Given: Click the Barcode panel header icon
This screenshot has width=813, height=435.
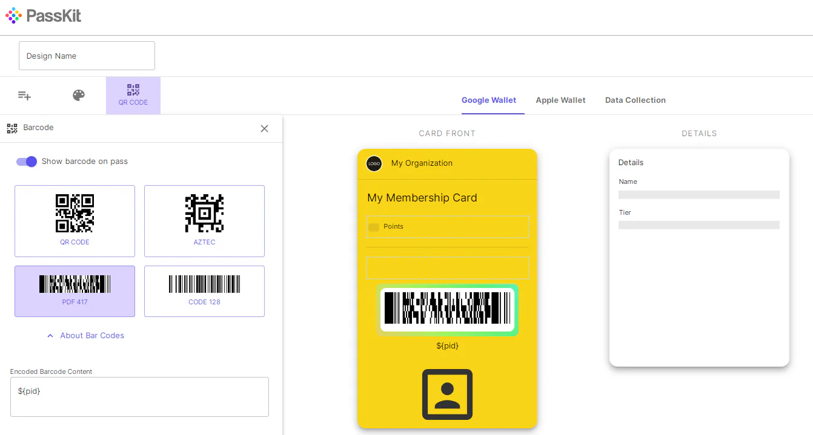Looking at the screenshot, I should [x=12, y=128].
